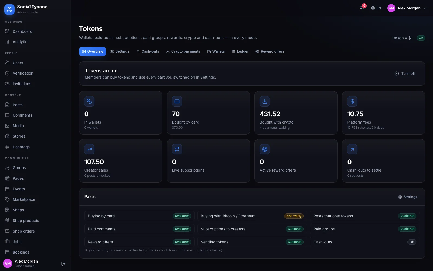The height and width of the screenshot is (271, 433).
Task: Open the Ledger tab
Action: 240,51
